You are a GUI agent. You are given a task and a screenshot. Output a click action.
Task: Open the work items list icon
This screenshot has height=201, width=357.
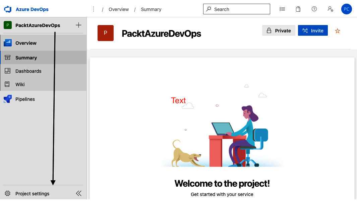(282, 9)
